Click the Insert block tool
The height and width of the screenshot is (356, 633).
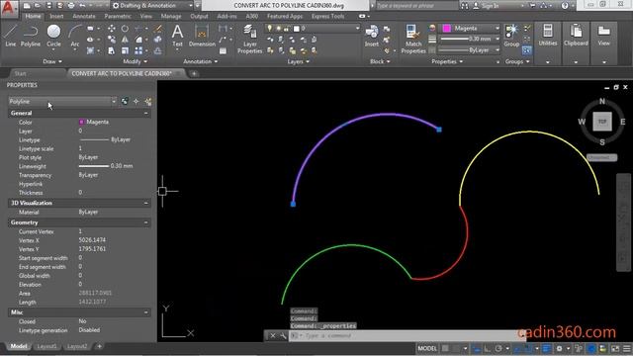[372, 36]
